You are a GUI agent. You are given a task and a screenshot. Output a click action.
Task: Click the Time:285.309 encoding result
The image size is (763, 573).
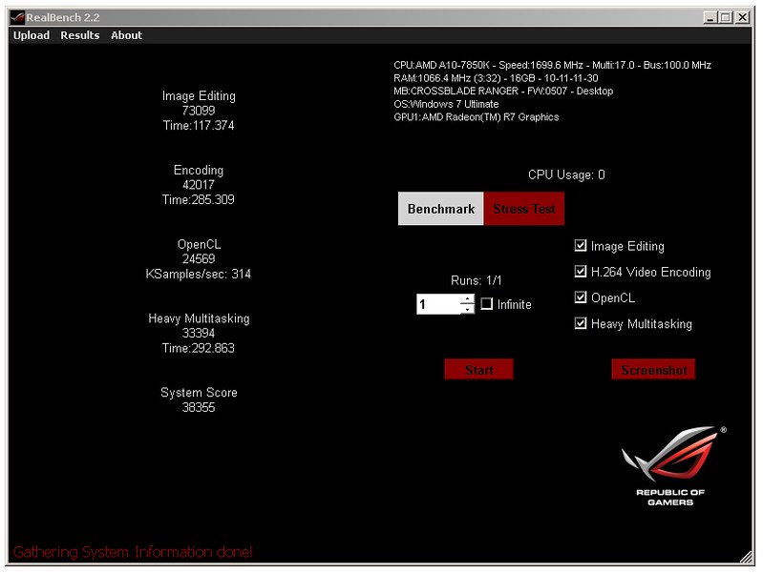199,200
